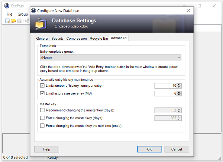Switch to the Security tab
This screenshot has width=223, height=162.
pos(57,39)
